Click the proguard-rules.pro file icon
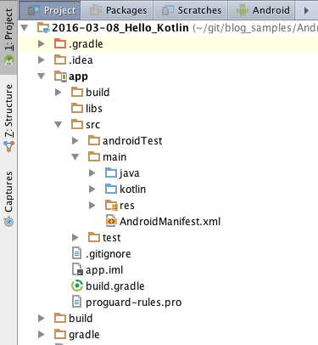318x345 pixels. (77, 302)
